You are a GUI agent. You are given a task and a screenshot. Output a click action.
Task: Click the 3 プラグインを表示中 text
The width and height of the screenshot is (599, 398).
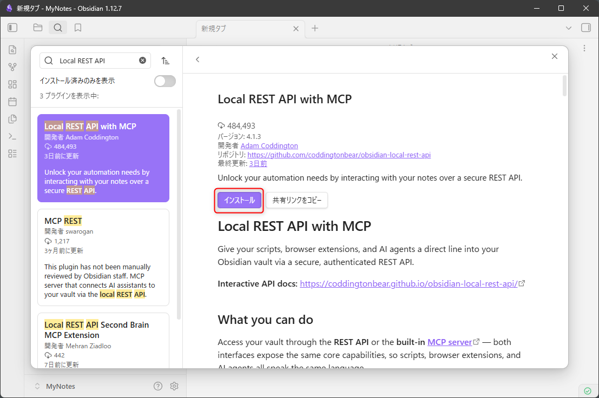pos(69,96)
